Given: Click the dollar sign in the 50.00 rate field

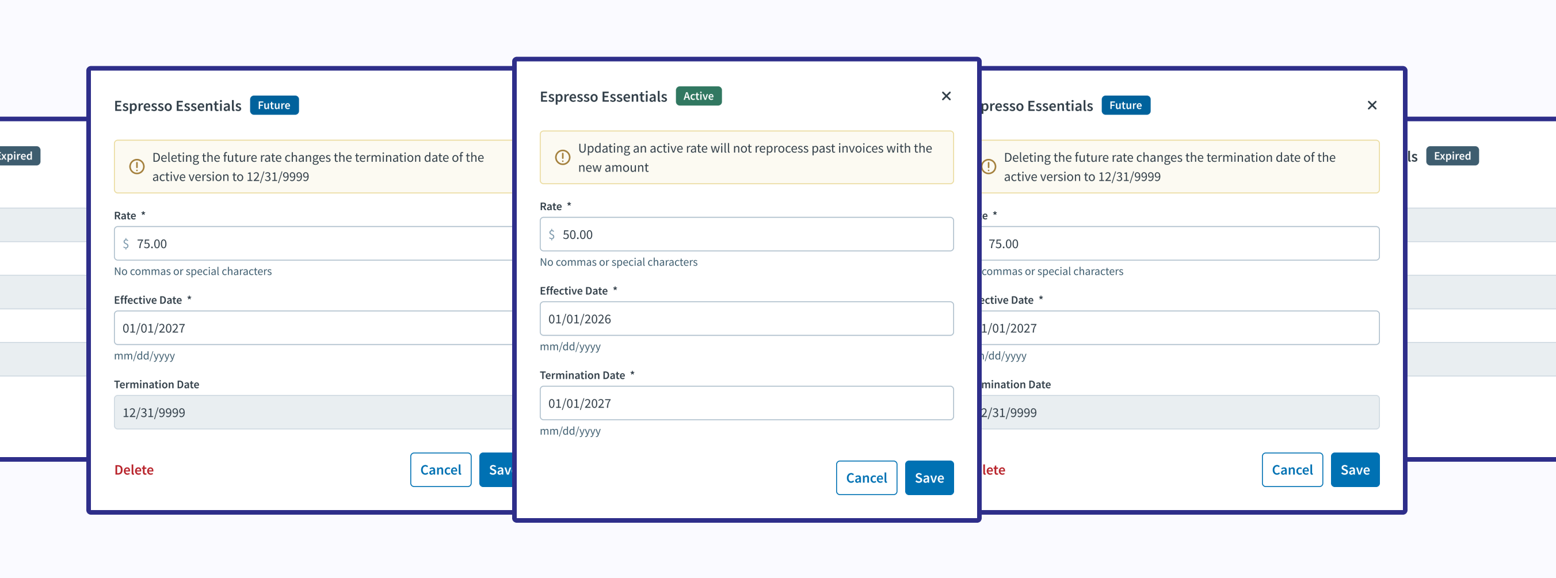Looking at the screenshot, I should coord(551,234).
